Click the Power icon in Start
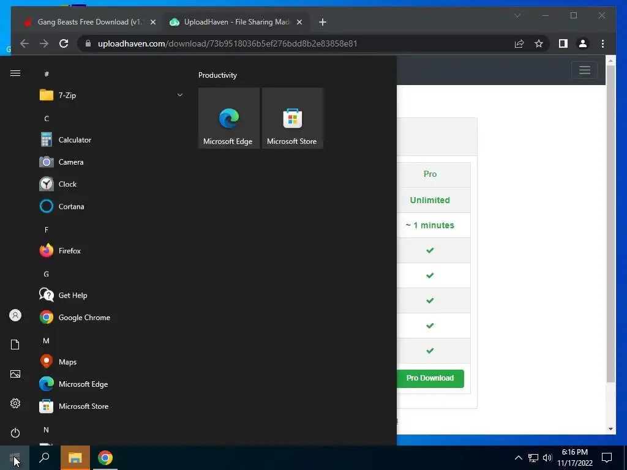627x470 pixels. click(x=15, y=433)
